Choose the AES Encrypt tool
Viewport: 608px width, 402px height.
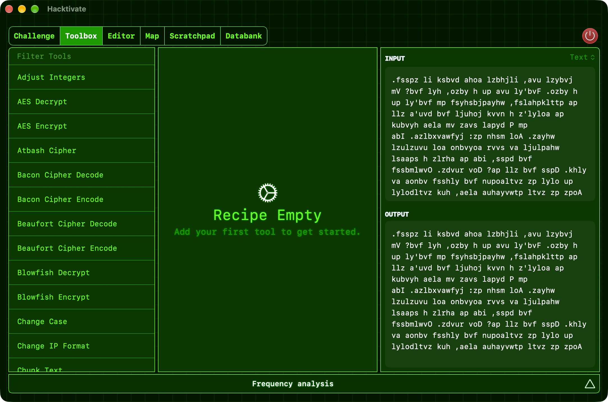[x=82, y=126]
